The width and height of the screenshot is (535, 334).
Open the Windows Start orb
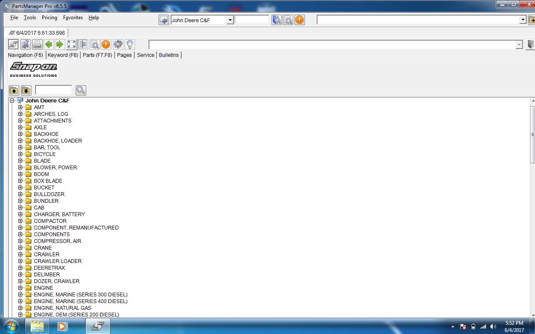(x=11, y=326)
